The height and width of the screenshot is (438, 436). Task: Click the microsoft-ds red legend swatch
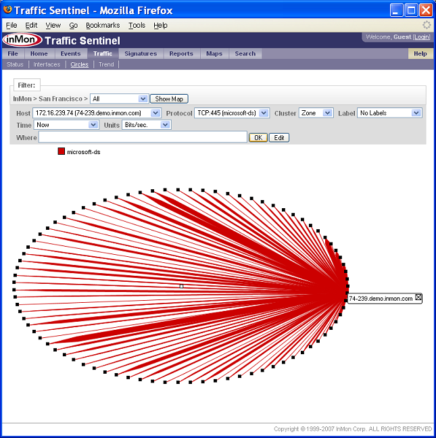click(61, 151)
